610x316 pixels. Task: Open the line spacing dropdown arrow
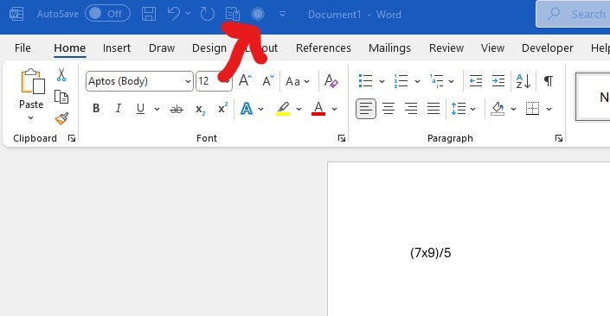pyautogui.click(x=472, y=109)
